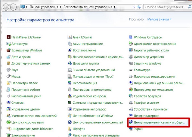
Task: Open Телефон и модем
Action: coord(147,103)
